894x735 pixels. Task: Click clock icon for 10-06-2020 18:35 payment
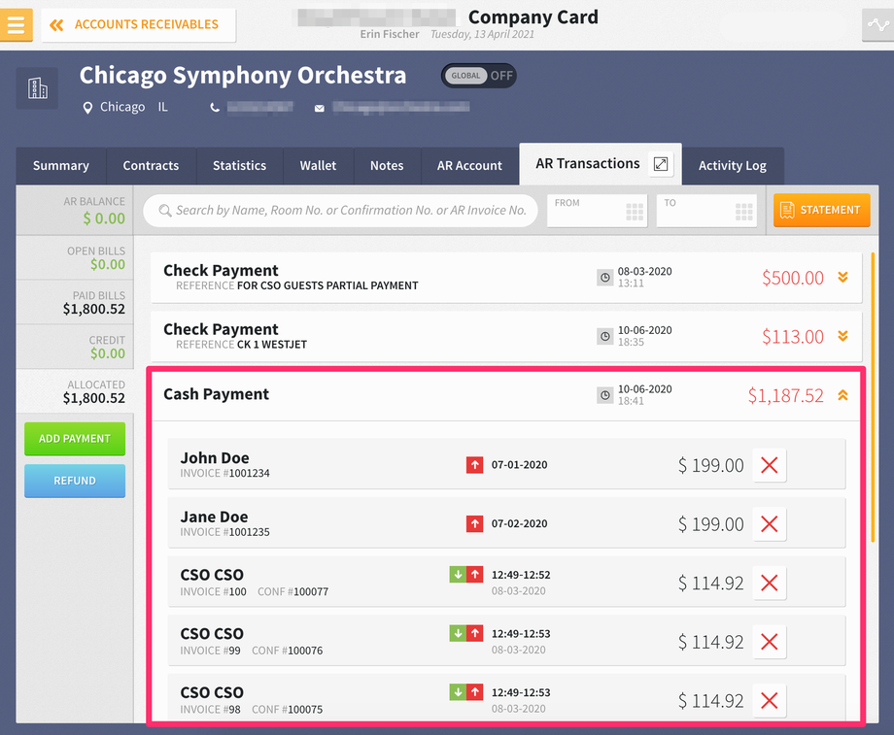pyautogui.click(x=605, y=336)
